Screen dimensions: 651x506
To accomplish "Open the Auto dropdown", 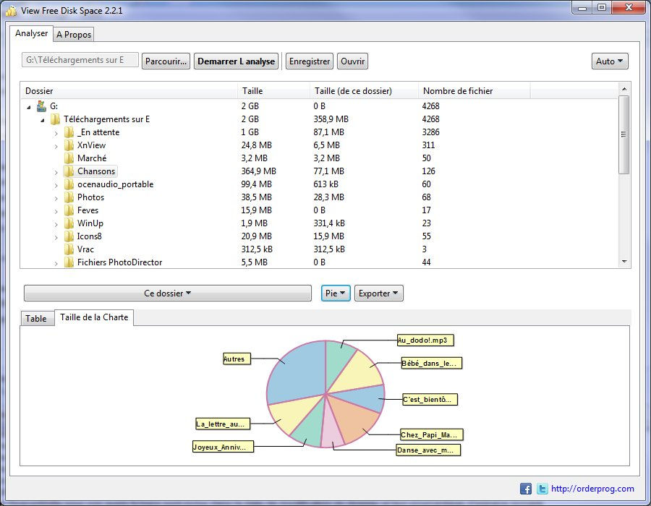I will click(610, 61).
